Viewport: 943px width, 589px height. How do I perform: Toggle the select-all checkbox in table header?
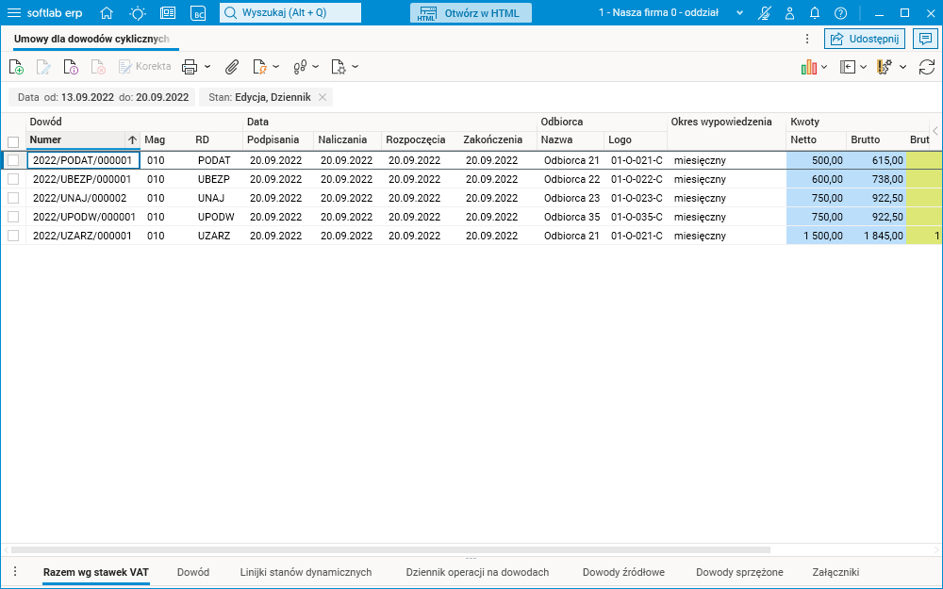13,141
